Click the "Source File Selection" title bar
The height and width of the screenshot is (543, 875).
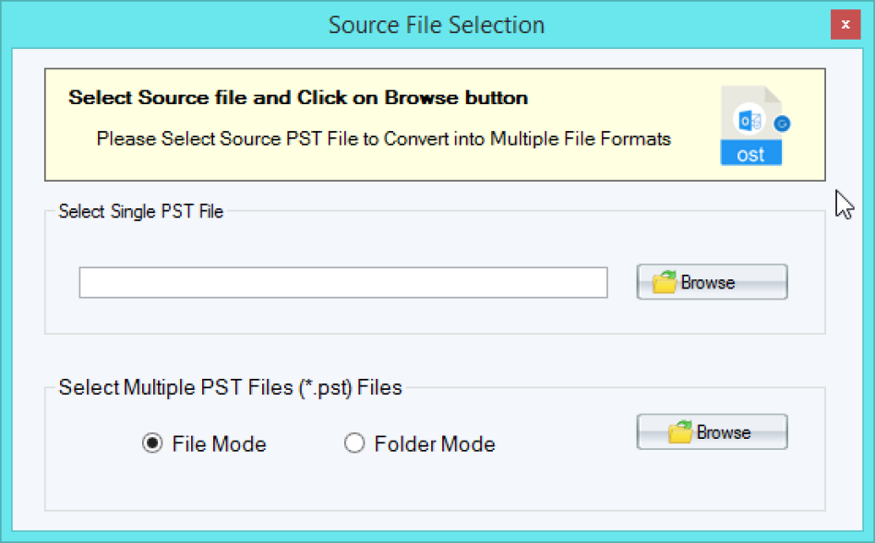[436, 25]
